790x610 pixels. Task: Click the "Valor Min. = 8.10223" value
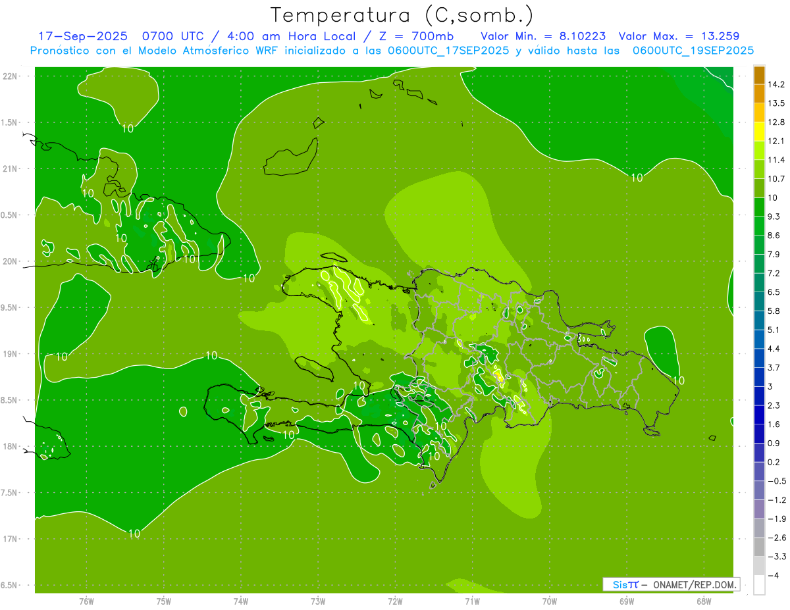click(x=543, y=36)
